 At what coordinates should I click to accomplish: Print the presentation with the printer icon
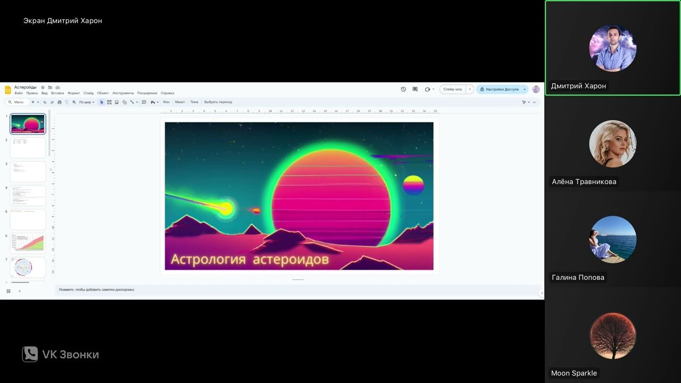tap(60, 102)
